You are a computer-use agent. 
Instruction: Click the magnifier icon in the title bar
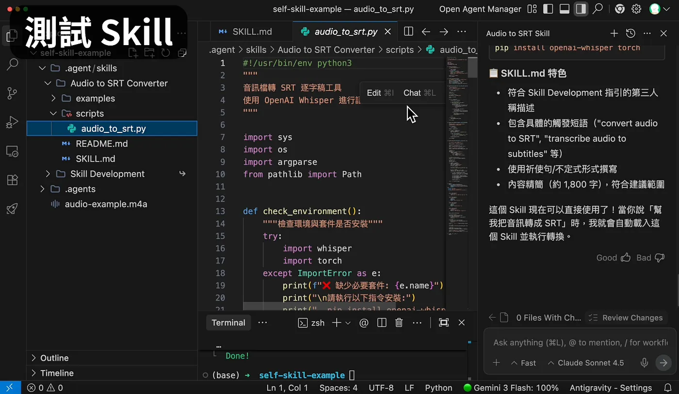tap(598, 9)
